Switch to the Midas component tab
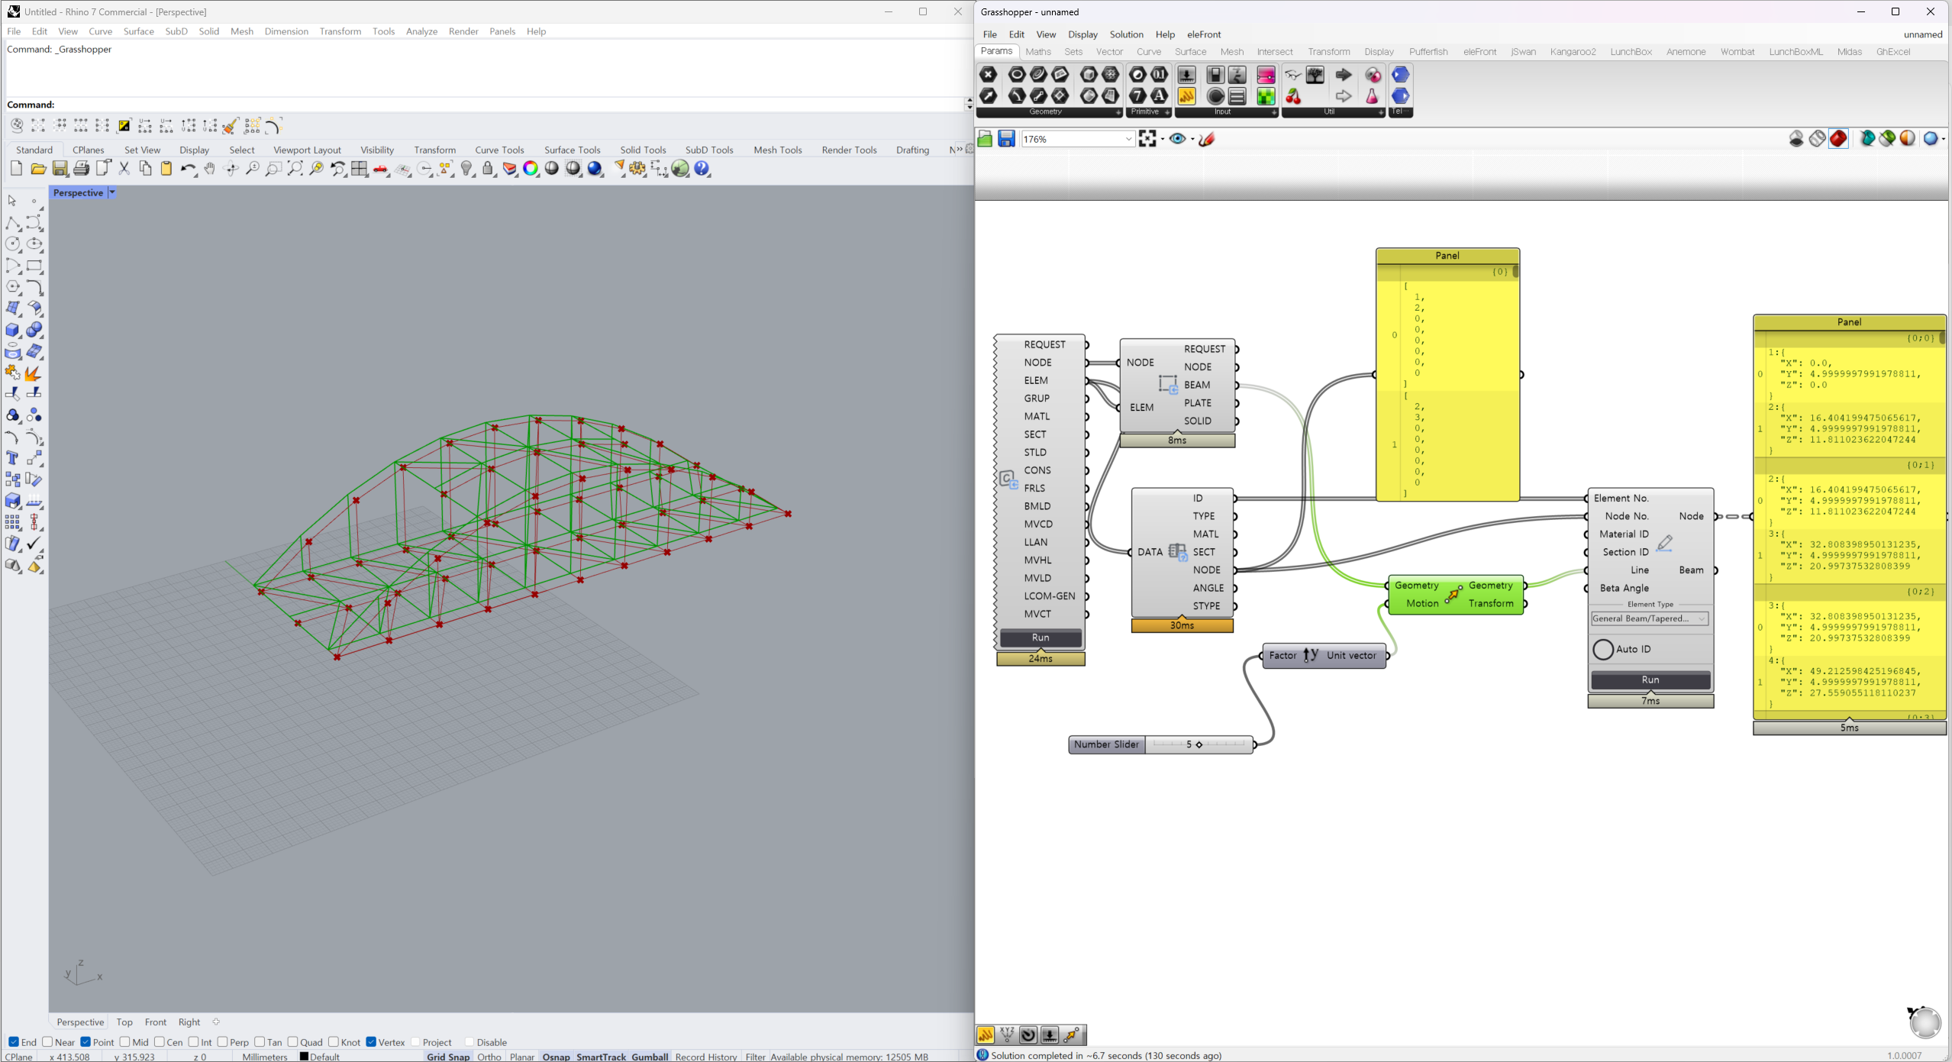The width and height of the screenshot is (1952, 1062). coord(1849,52)
